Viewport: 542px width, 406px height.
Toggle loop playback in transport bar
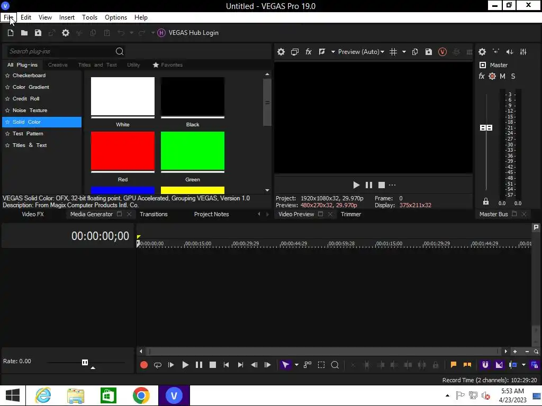(158, 365)
